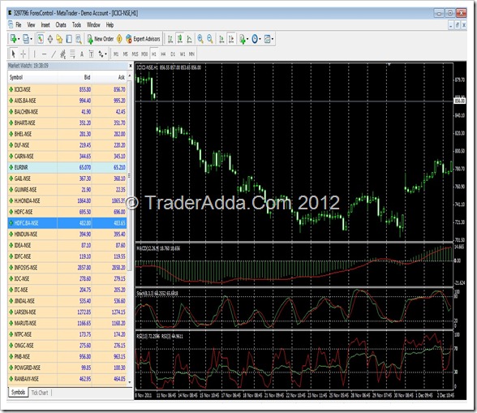Open the Window menu
477x413 pixels.
(x=93, y=25)
